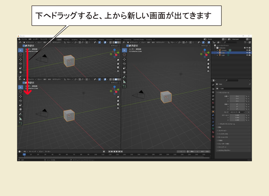This screenshot has height=196, width=269.
Task: Click the timeline playhead at frame 1
Action: tap(24, 154)
